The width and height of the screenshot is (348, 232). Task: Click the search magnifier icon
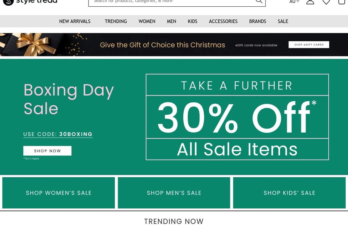pos(259,1)
